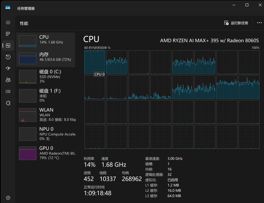Open the three-dot more options menu
The height and width of the screenshot is (203, 264).
[x=259, y=23]
